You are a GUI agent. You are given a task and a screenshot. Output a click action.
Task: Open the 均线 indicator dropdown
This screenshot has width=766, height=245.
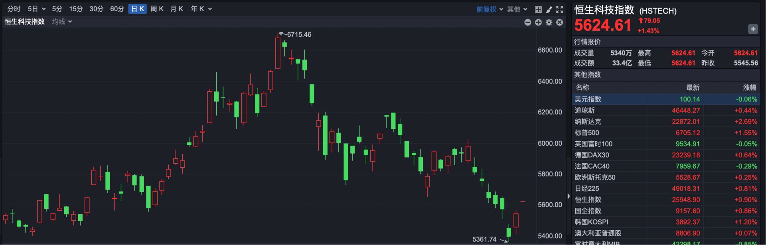pyautogui.click(x=62, y=22)
